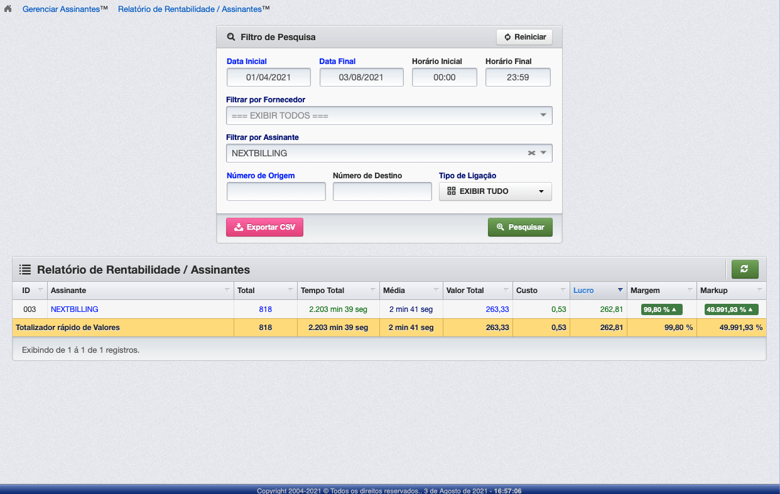Click the Reiniciar button

(x=524, y=37)
